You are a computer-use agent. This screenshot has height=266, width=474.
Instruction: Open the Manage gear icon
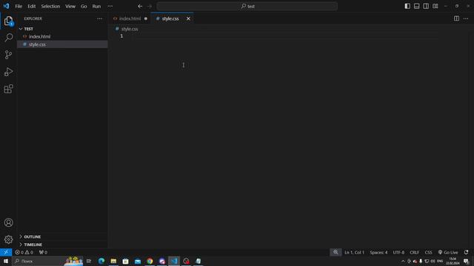pyautogui.click(x=8, y=239)
